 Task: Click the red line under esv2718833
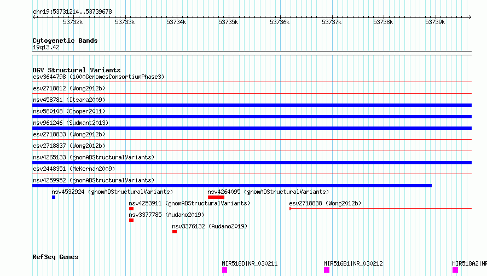[252, 140]
